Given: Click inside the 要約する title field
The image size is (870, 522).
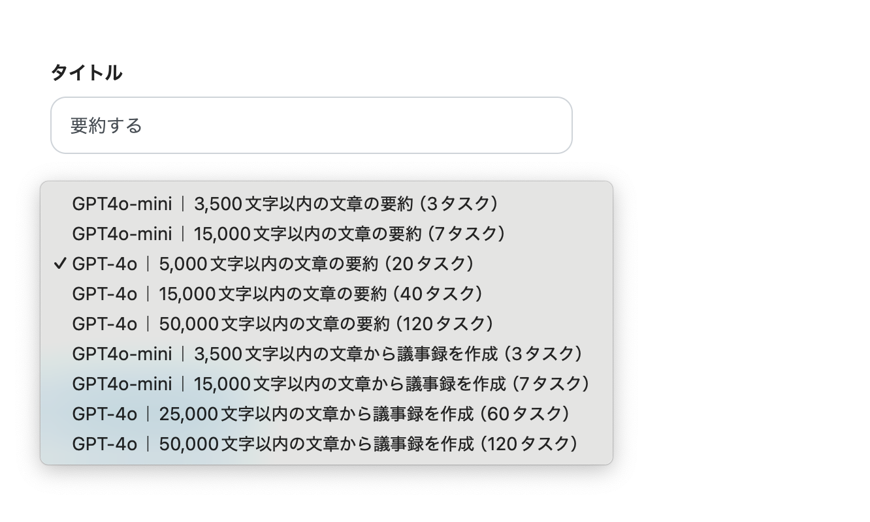Looking at the screenshot, I should click(310, 125).
